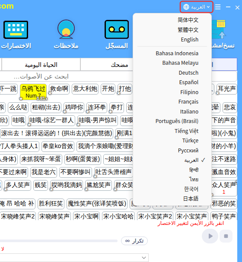
Task: Play the 哇哦-男声惊叫 sound
Action: click(x=98, y=120)
